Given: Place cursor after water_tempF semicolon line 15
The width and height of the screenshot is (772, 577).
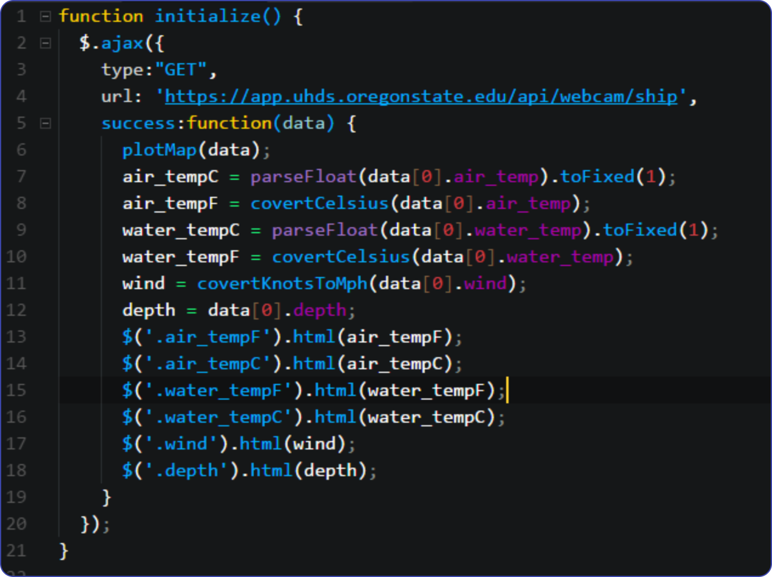Looking at the screenshot, I should [507, 390].
